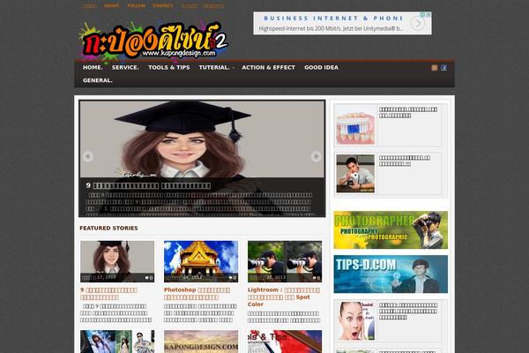Open comment count on Lightroom story
529x353 pixels.
(317, 278)
